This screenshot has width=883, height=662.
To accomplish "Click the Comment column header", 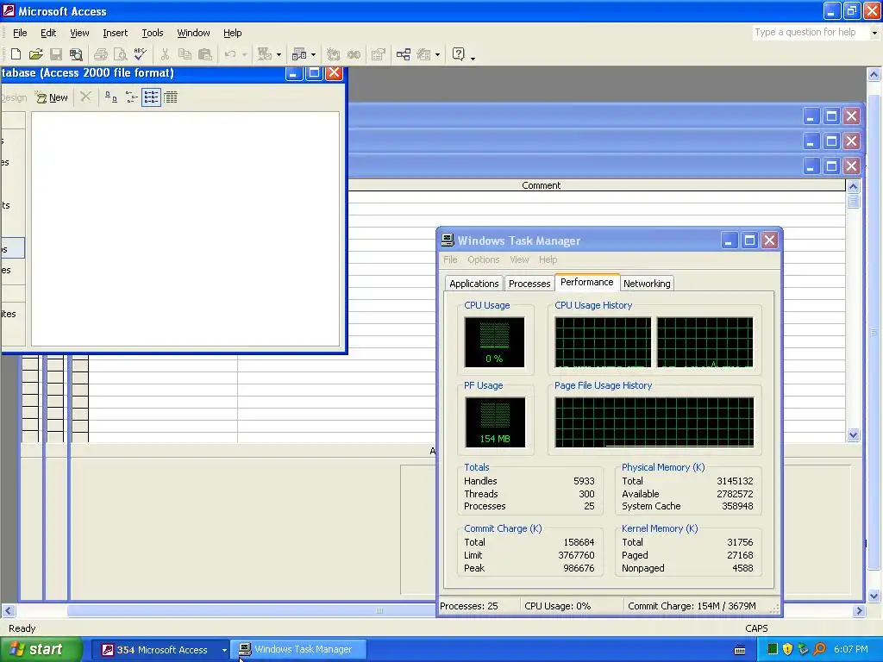I will pyautogui.click(x=541, y=185).
